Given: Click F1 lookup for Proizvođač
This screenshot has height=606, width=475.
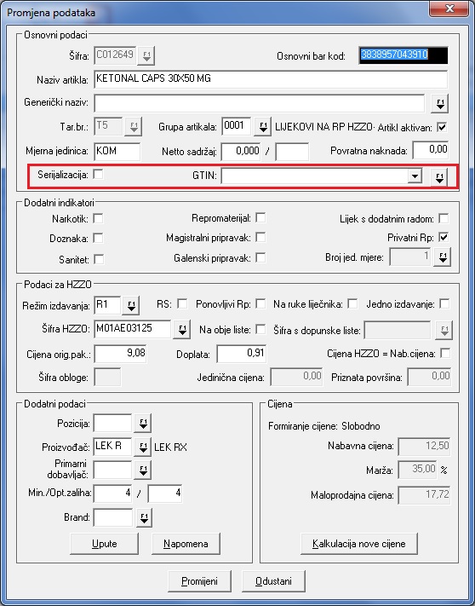Looking at the screenshot, I should click(x=143, y=447).
